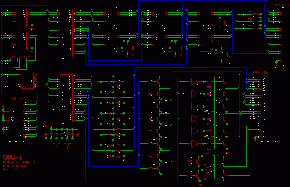The image size is (290, 187).
Task: Click the topmost triangular buffer gate
Action: (x=195, y=81)
